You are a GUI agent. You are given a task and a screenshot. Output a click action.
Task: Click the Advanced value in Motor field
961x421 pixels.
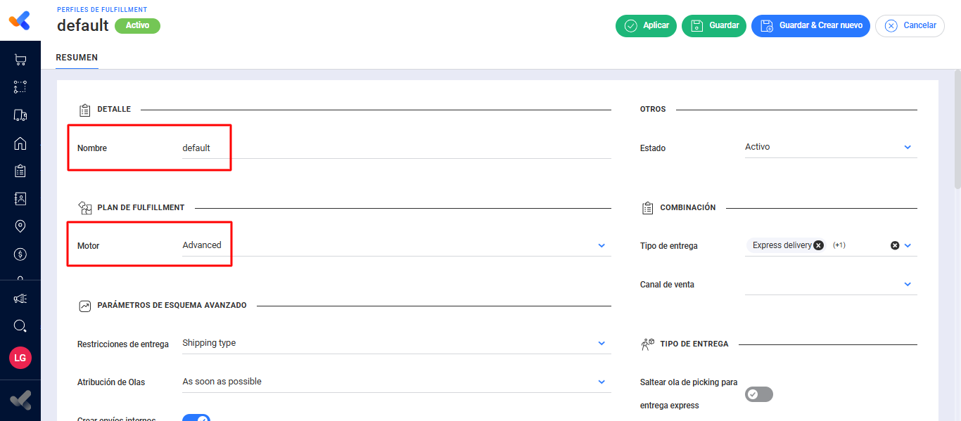pyautogui.click(x=202, y=245)
